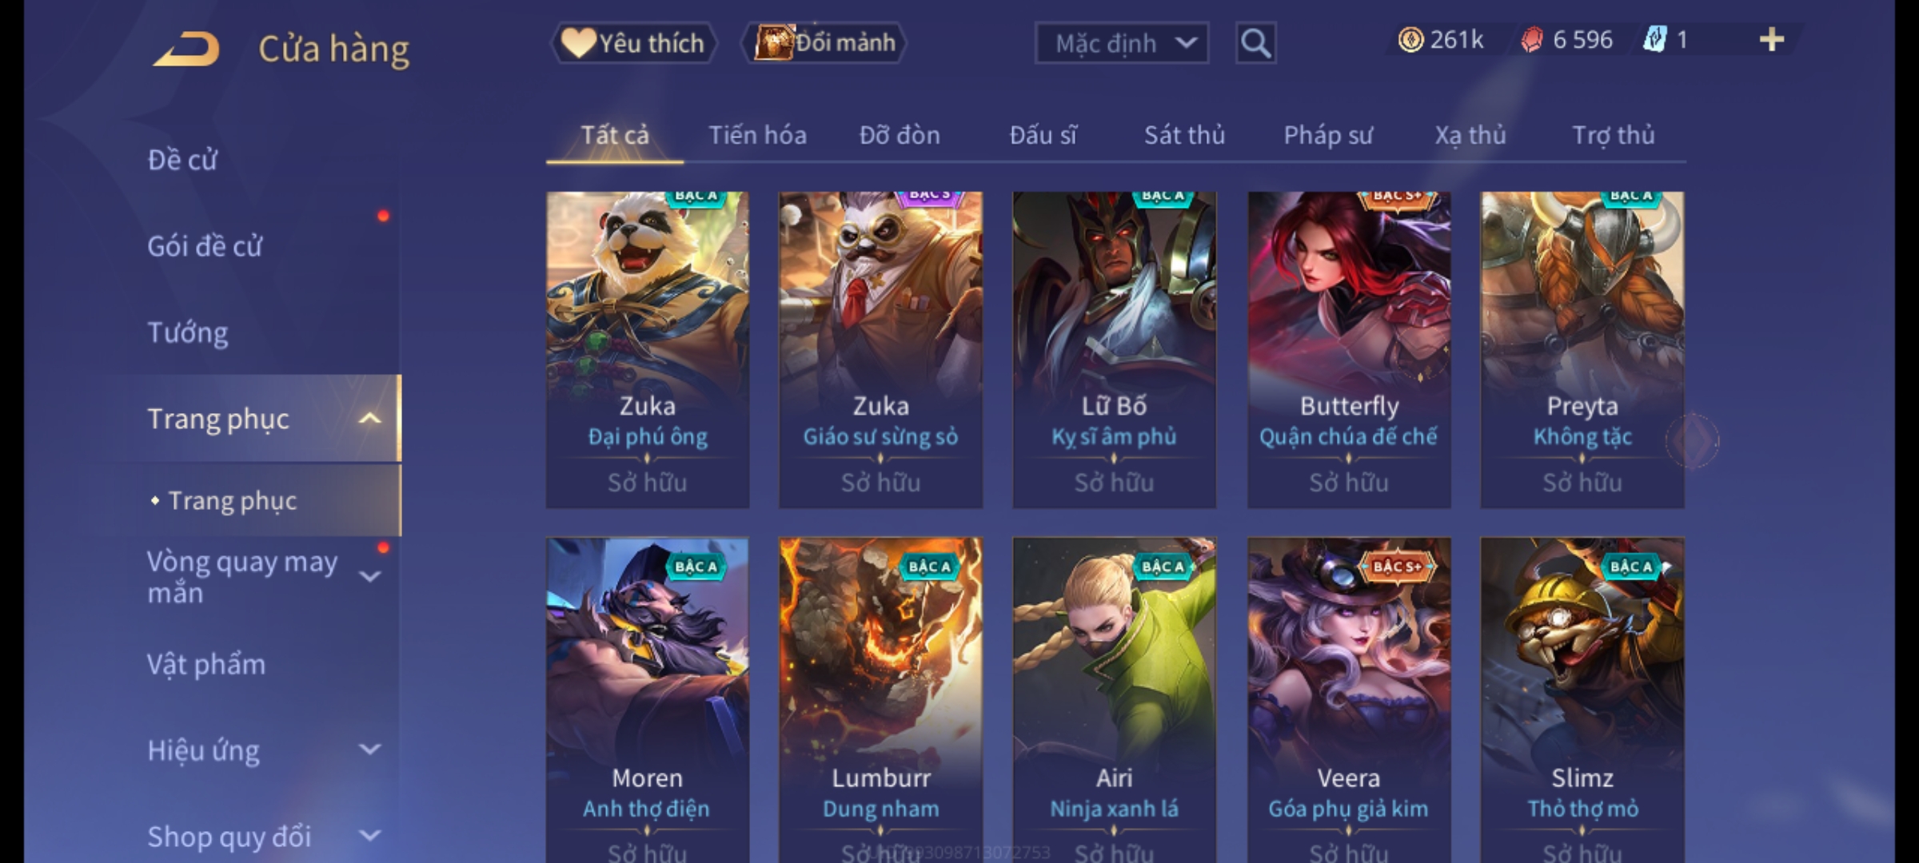The width and height of the screenshot is (1919, 863).
Task: Switch to the Pháp sư tab
Action: click(x=1328, y=135)
